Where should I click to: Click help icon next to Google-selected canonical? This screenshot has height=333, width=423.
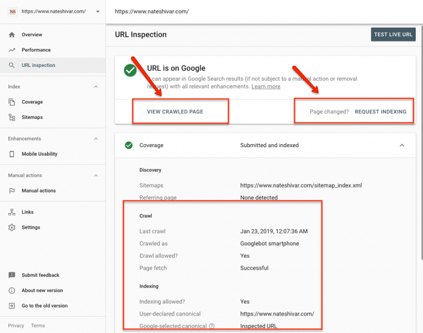tap(211, 326)
